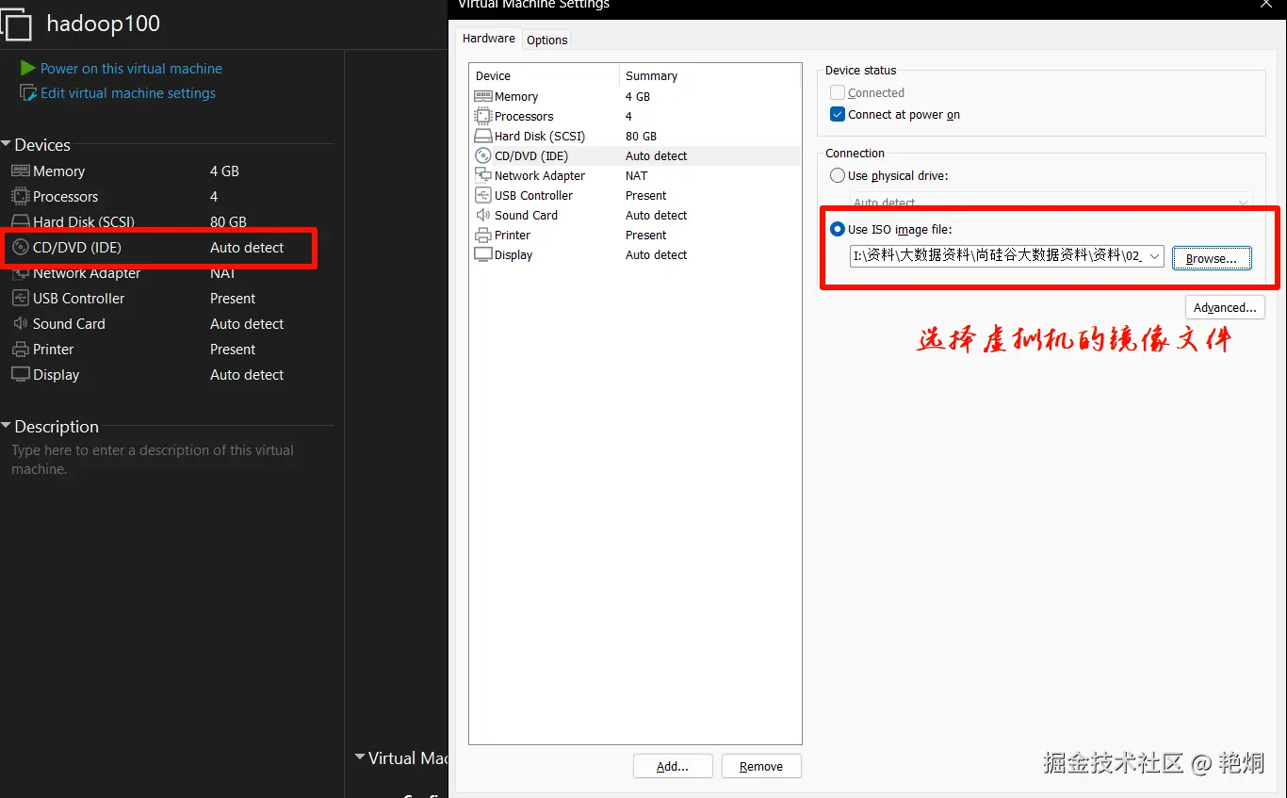The height and width of the screenshot is (798, 1287).
Task: Click the Remove button
Action: click(761, 766)
